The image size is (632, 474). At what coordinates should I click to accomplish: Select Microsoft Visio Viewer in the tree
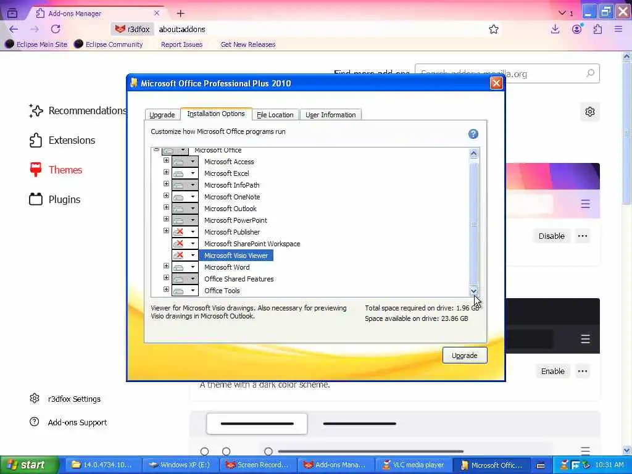[236, 256]
